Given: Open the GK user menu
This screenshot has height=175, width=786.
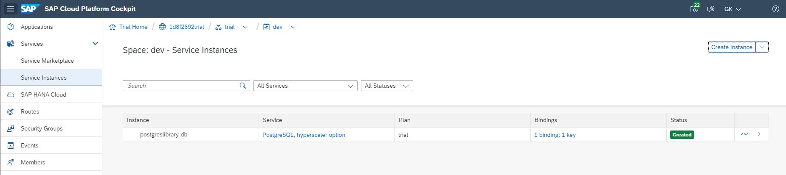Looking at the screenshot, I should click(732, 9).
